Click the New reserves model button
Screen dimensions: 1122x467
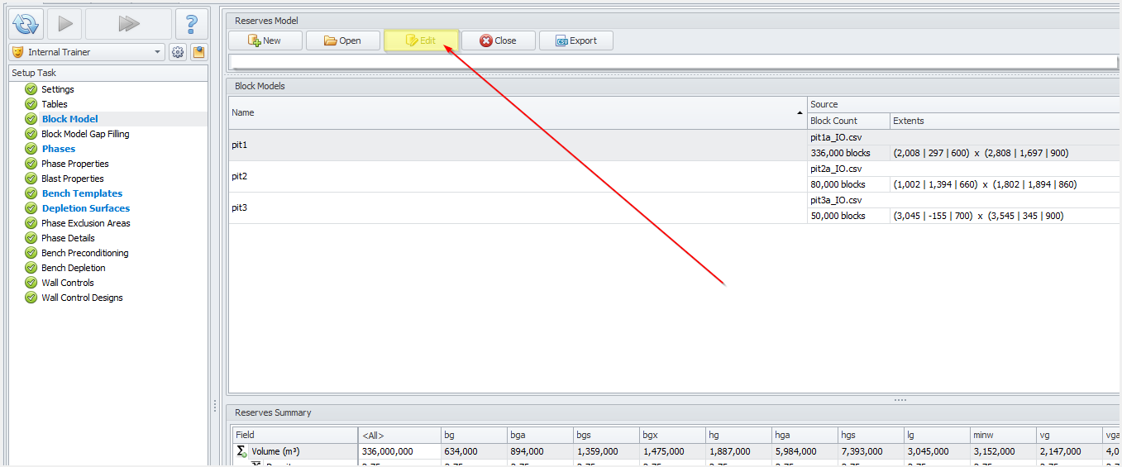(x=265, y=41)
